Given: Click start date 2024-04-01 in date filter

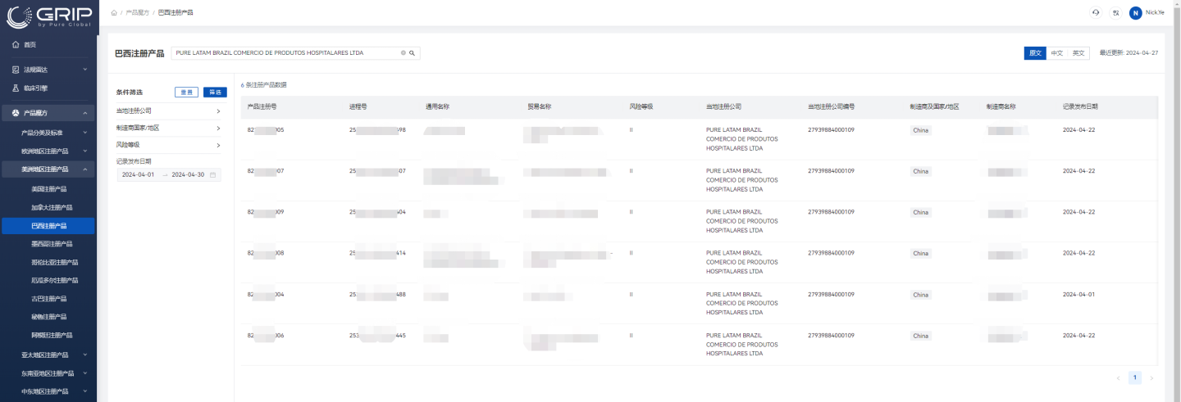Looking at the screenshot, I should pos(138,174).
